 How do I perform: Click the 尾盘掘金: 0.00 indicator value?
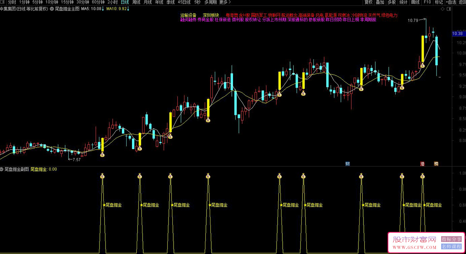coord(43,169)
